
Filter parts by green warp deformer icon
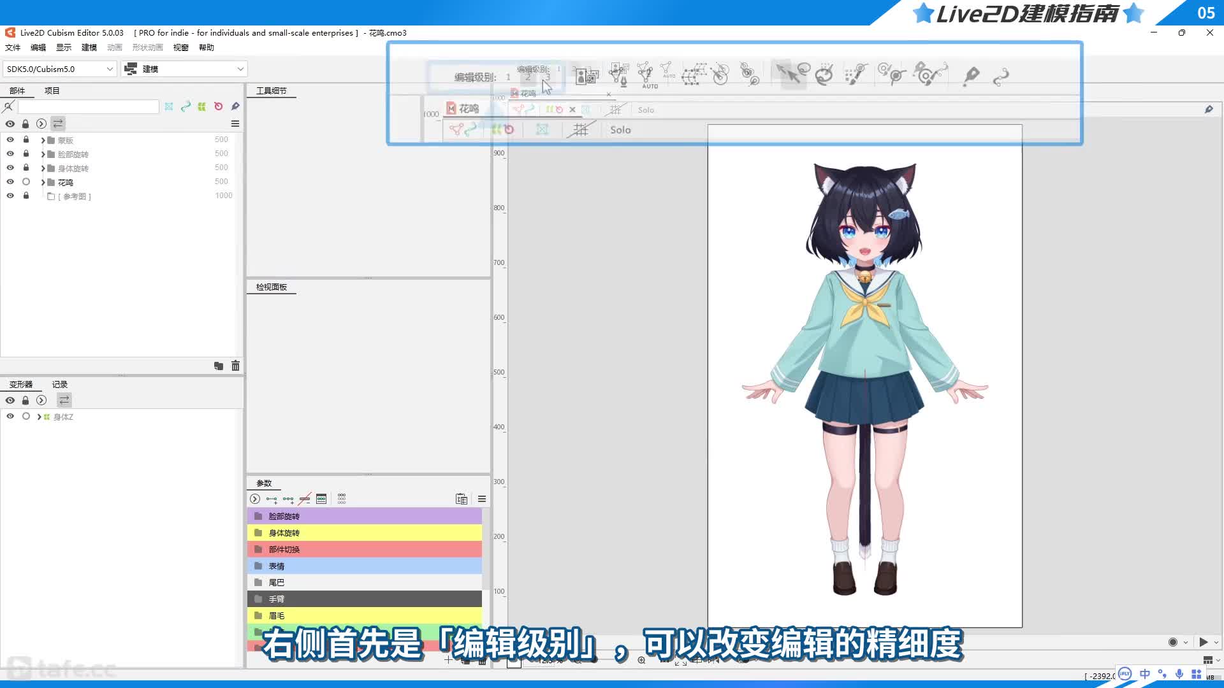pos(202,106)
